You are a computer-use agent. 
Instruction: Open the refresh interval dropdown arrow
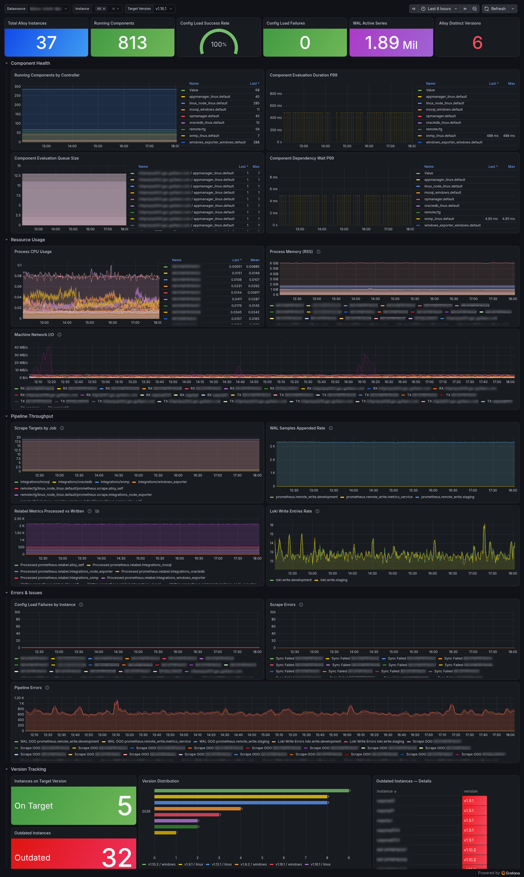click(513, 9)
